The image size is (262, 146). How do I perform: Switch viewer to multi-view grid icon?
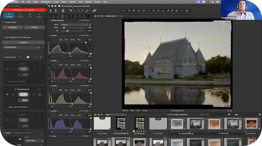(x=95, y=16)
